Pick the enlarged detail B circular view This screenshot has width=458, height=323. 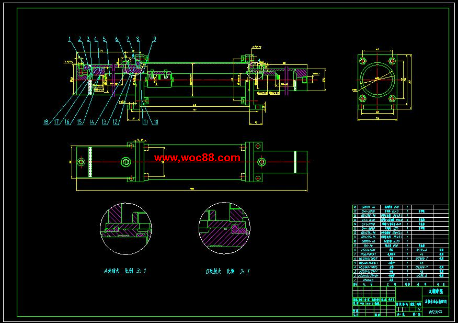click(224, 228)
